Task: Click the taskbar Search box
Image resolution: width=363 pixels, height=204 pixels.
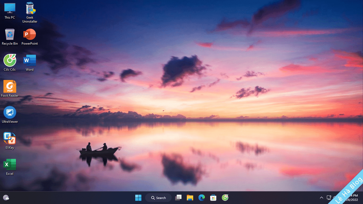Action: (x=158, y=198)
